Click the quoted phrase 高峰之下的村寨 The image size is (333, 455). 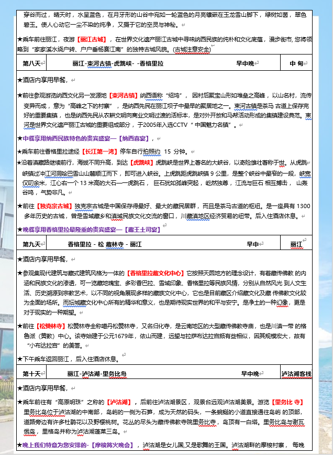[x=92, y=106]
